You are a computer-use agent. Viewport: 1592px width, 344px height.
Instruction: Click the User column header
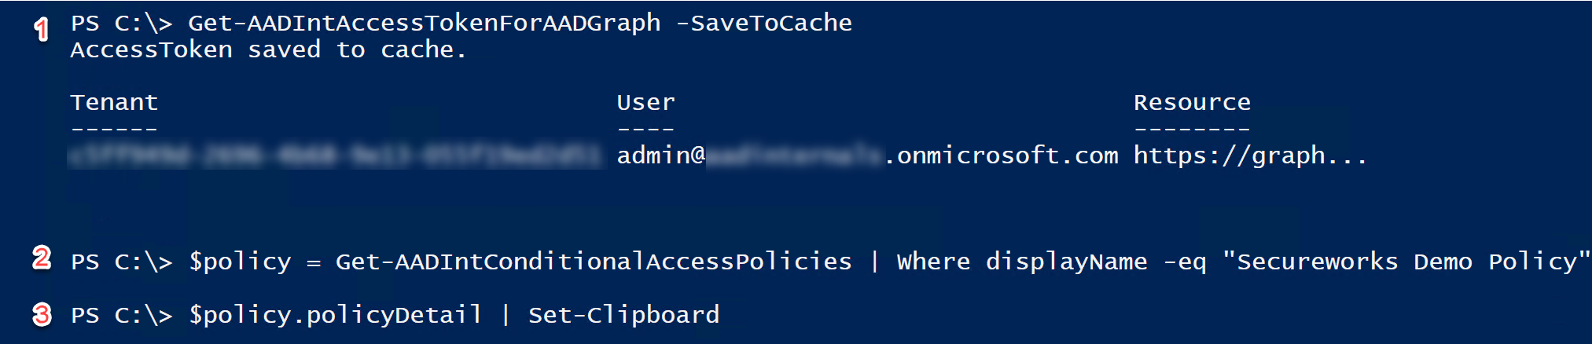645,102
